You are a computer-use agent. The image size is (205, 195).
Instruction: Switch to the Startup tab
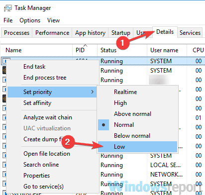tap(121, 33)
